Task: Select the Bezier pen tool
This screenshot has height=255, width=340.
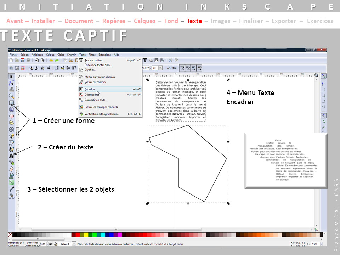Action: click(x=11, y=143)
